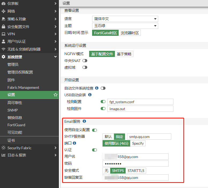Click the Security Fabric icon in sidebar

pyautogui.click(x=3, y=148)
